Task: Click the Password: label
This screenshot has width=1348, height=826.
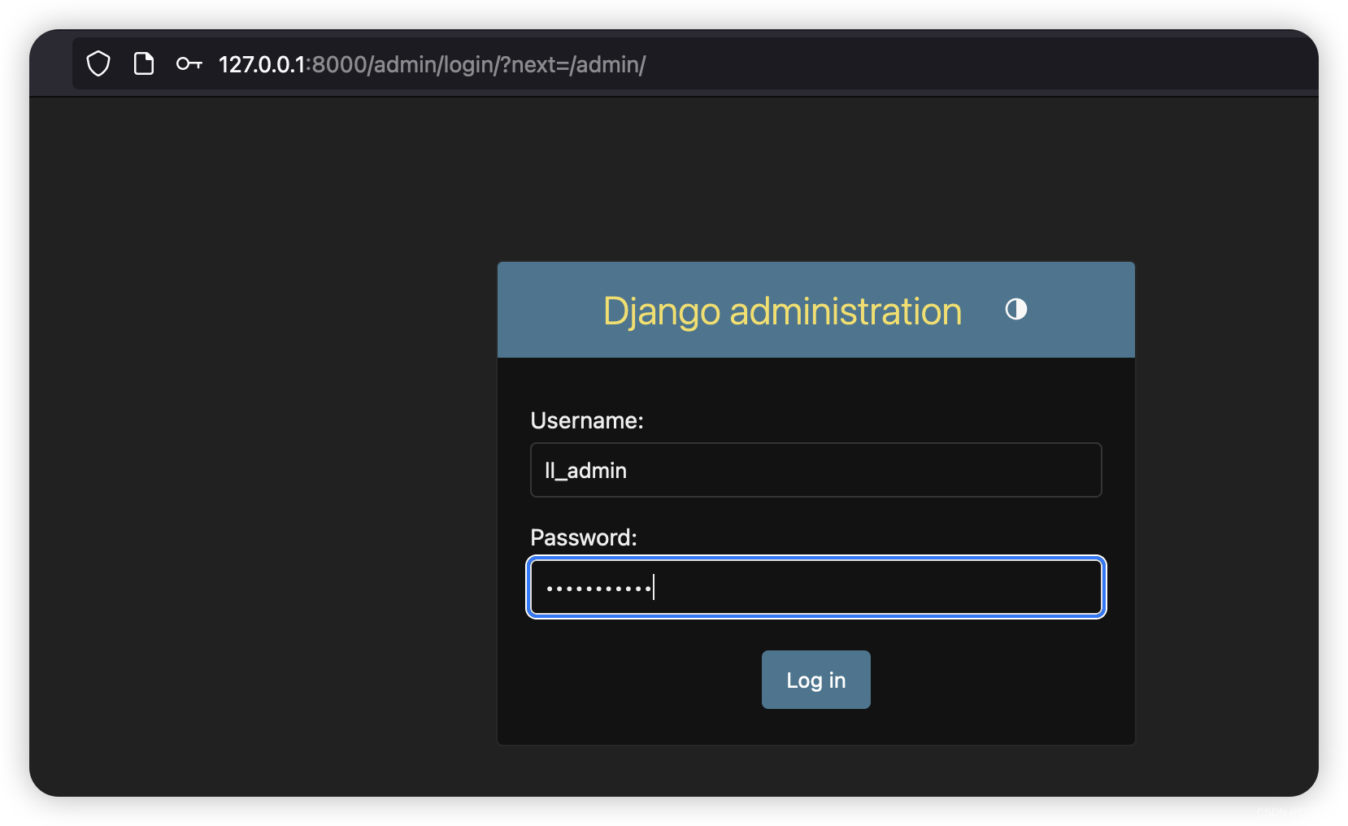Action: [x=584, y=537]
